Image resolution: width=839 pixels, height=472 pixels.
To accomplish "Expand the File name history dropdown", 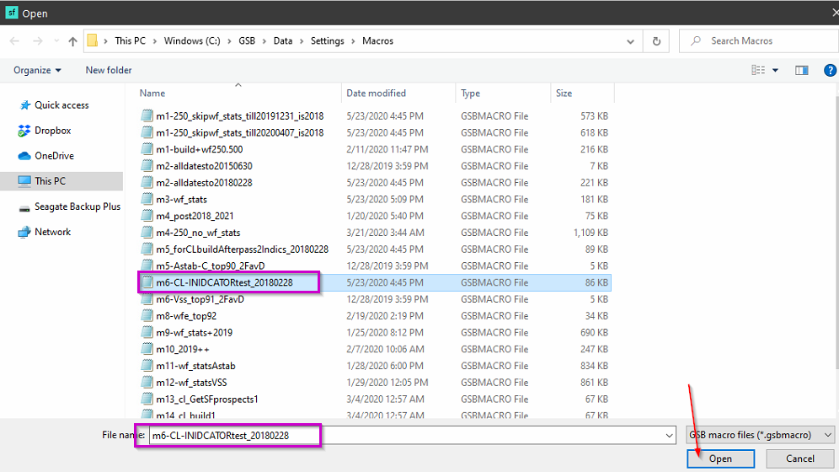I will click(669, 435).
